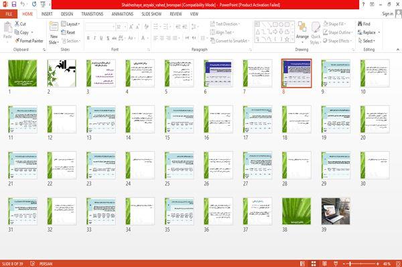Click PERSIAN language in status bar

coord(46,264)
